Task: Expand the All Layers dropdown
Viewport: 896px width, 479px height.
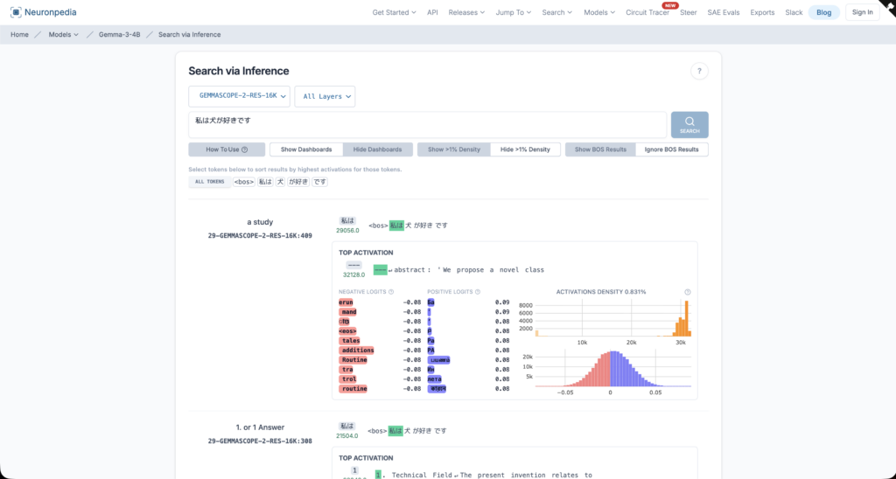Action: 324,96
